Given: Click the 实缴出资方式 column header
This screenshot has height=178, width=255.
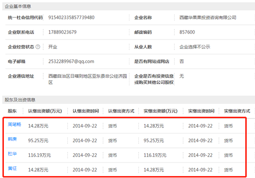Looking at the screenshot, I should [x=237, y=111].
